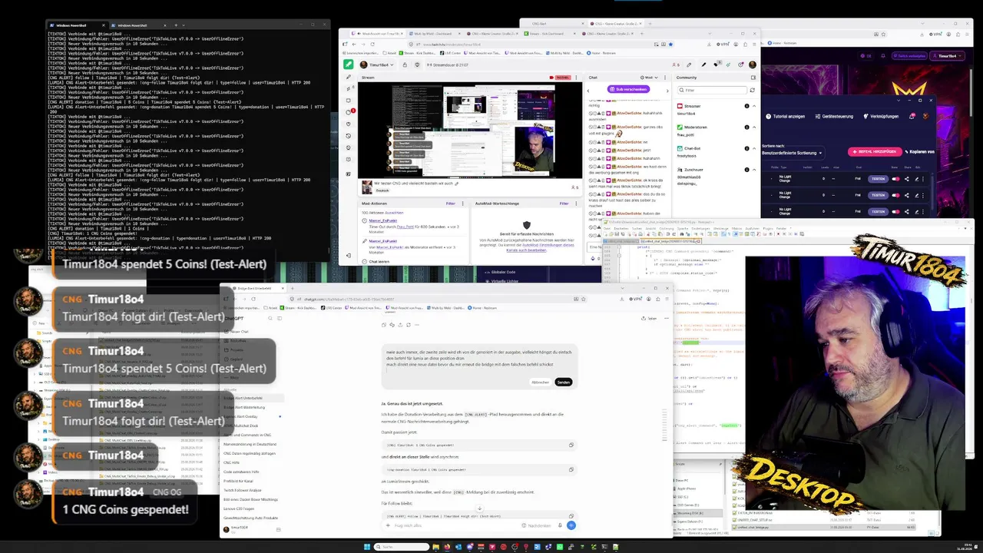Screen dimensions: 983x553
Task: Open the Windows Start menu
Action: (x=368, y=547)
